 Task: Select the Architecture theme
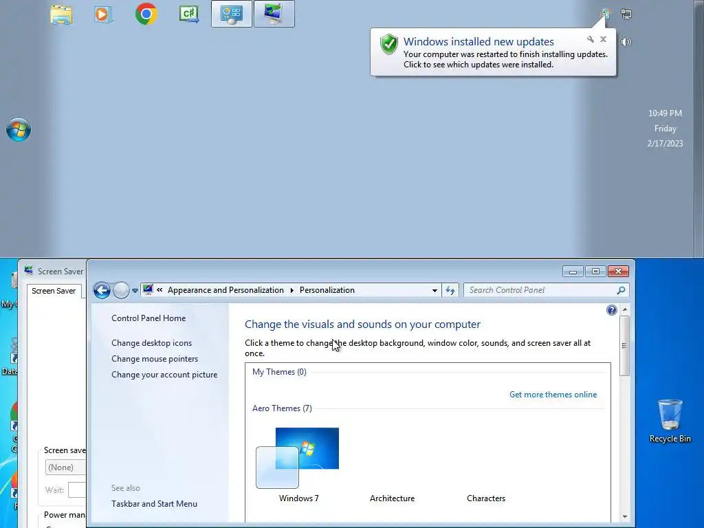click(393, 498)
